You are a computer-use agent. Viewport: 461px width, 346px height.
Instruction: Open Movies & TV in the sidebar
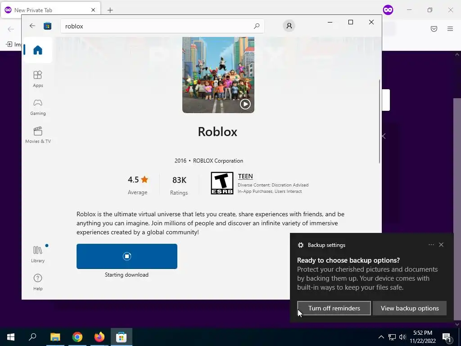[x=38, y=135]
